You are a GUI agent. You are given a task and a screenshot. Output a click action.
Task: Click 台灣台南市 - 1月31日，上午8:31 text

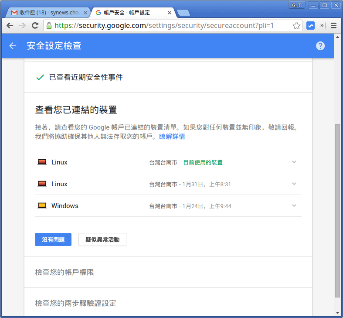(190, 184)
